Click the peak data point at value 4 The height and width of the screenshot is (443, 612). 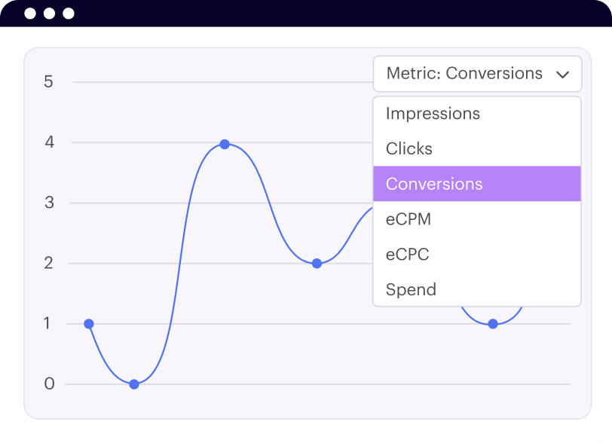(225, 144)
